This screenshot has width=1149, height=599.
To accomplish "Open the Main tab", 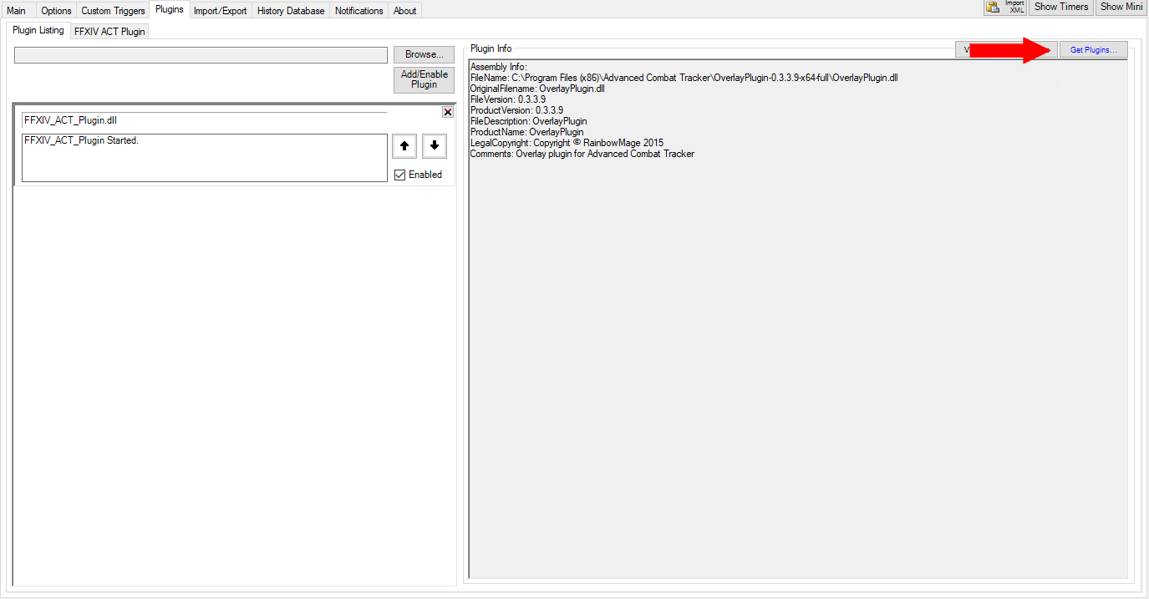I will click(x=17, y=11).
